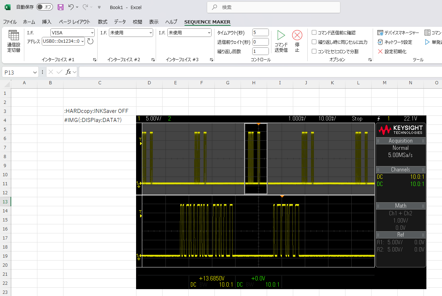
Task: Open the ファイル menu tab
Action: tap(10, 22)
